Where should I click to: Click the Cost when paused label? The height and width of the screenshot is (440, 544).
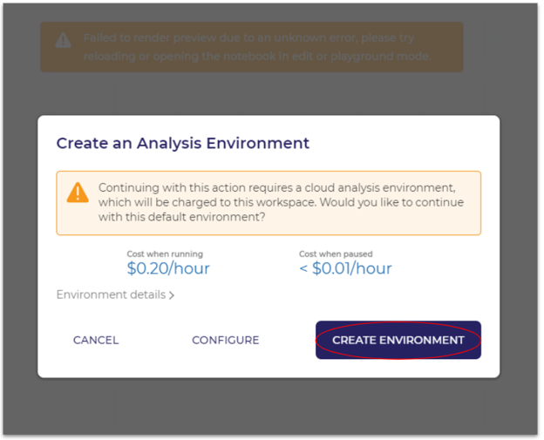pyautogui.click(x=336, y=254)
